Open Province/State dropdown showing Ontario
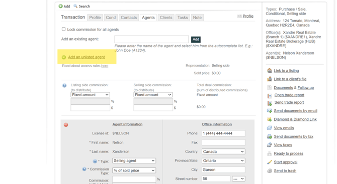Screen dimensions: 337x184 (223, 160)
